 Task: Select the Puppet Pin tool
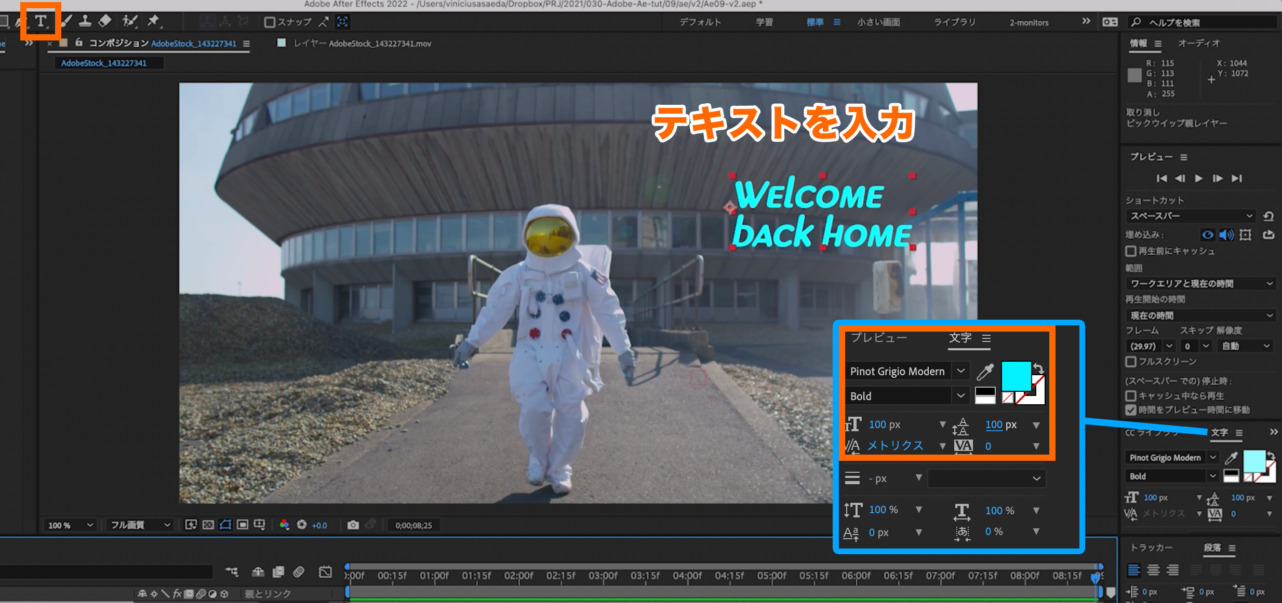(153, 21)
